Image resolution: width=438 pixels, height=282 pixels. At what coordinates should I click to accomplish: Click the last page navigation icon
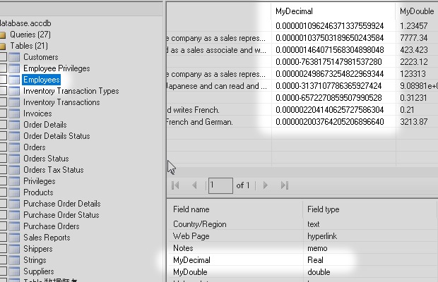[284, 185]
